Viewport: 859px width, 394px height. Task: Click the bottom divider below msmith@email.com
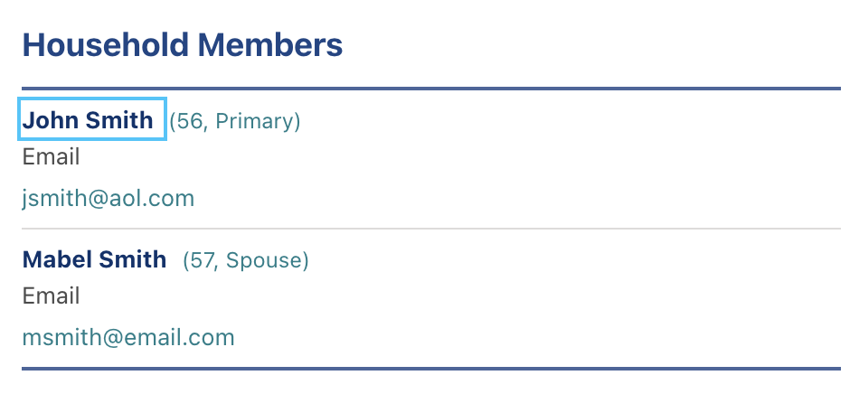[430, 369]
